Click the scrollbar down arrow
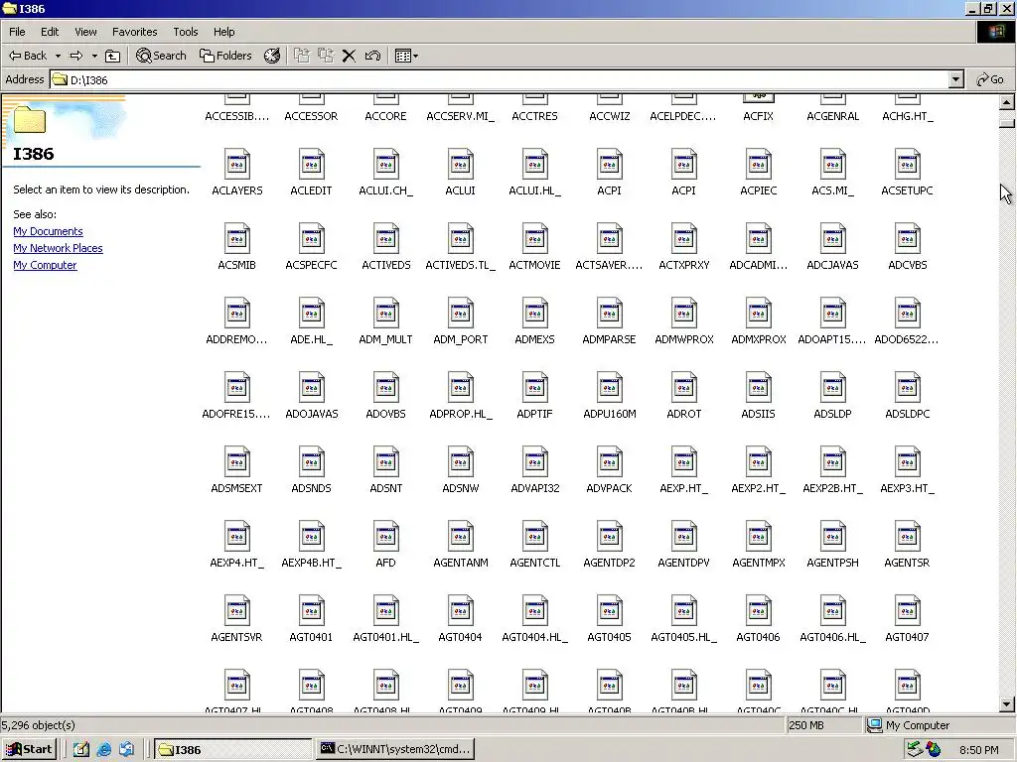 point(1007,703)
